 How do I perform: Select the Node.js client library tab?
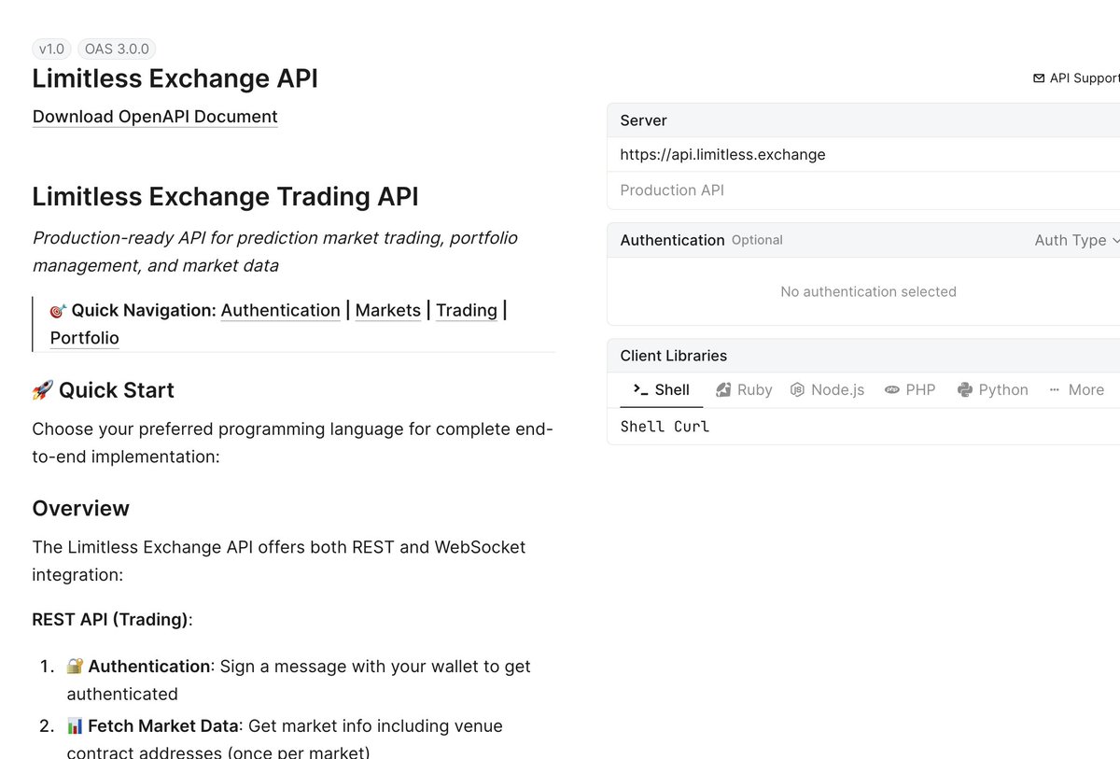tap(827, 389)
